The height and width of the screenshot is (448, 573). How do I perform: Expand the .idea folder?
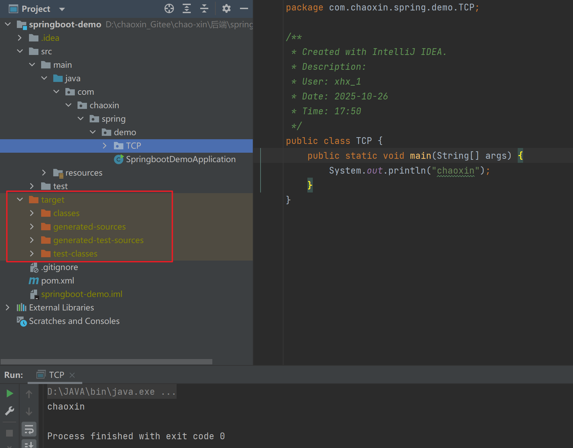pyautogui.click(x=20, y=38)
